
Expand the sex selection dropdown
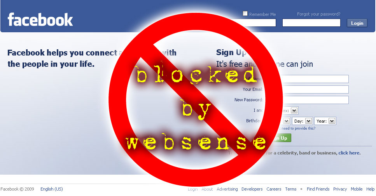pos(294,111)
